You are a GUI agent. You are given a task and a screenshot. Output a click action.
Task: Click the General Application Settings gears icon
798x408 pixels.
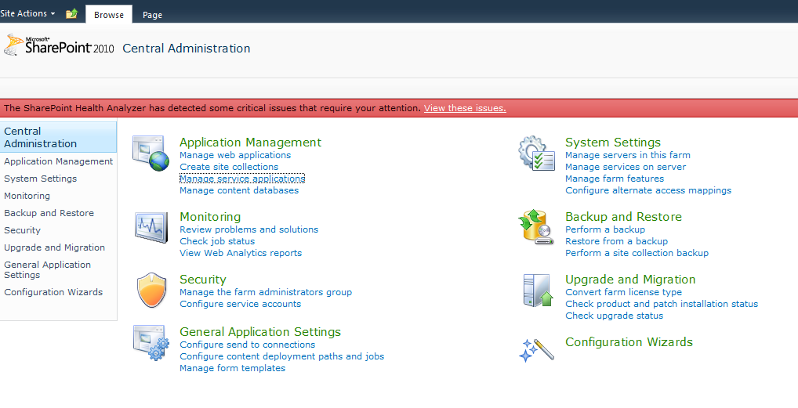pos(151,343)
